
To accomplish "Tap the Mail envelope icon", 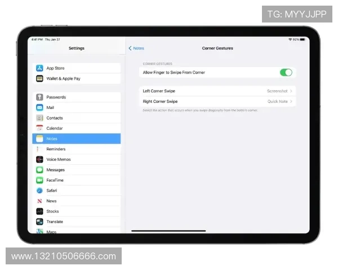I will tap(39, 107).
